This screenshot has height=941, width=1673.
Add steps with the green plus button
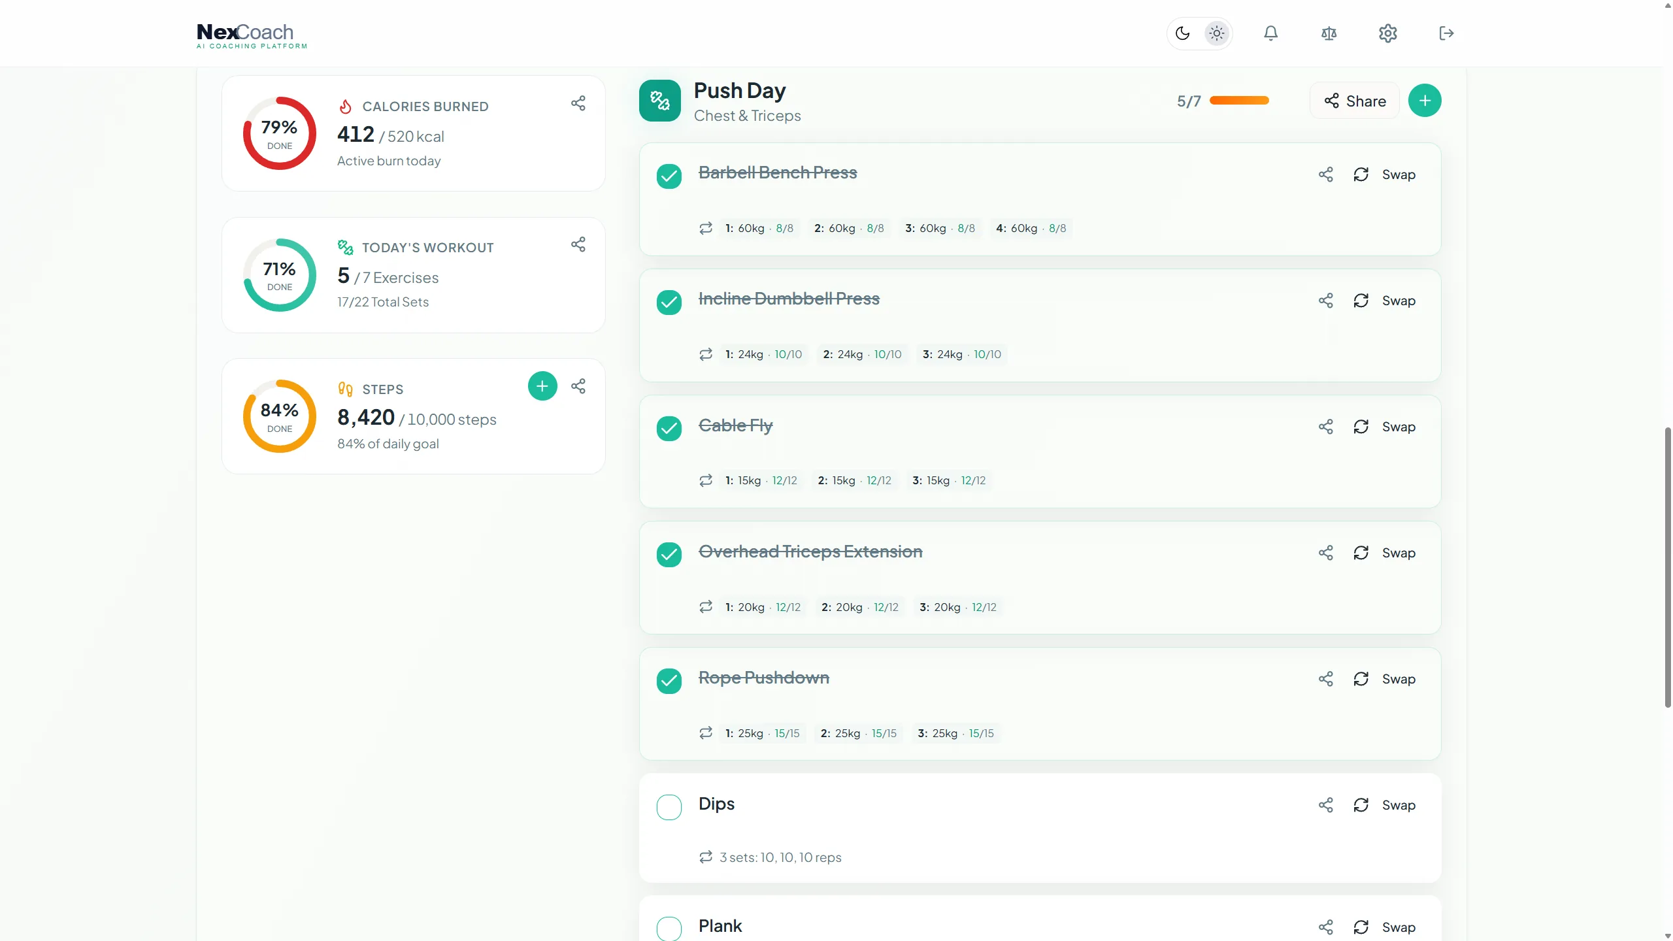(x=542, y=386)
